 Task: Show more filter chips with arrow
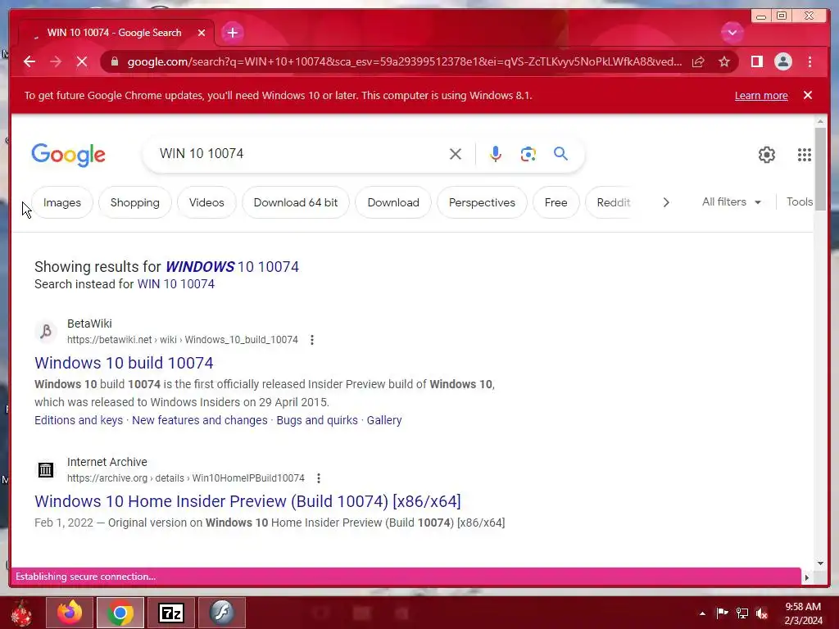click(x=665, y=203)
